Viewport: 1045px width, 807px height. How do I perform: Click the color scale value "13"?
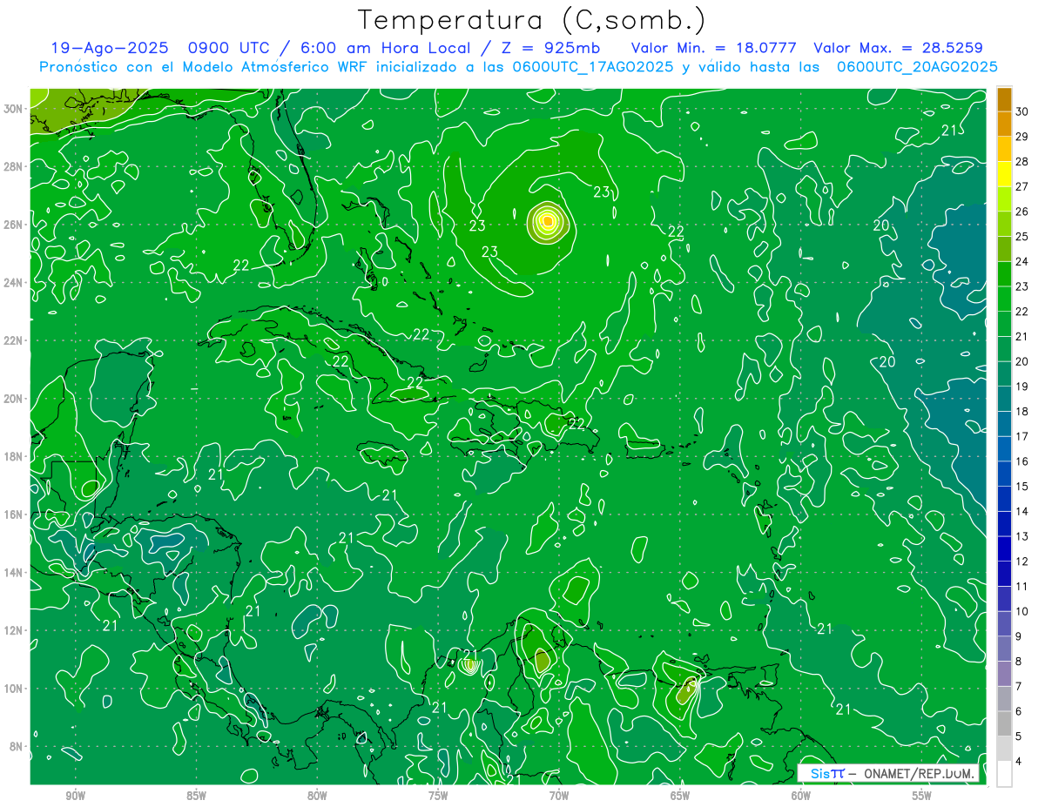coord(1021,536)
